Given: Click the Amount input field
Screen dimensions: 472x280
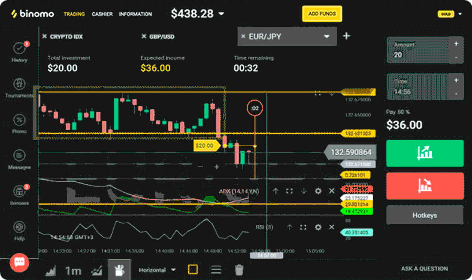Looking at the screenshot, I should click(x=418, y=50).
